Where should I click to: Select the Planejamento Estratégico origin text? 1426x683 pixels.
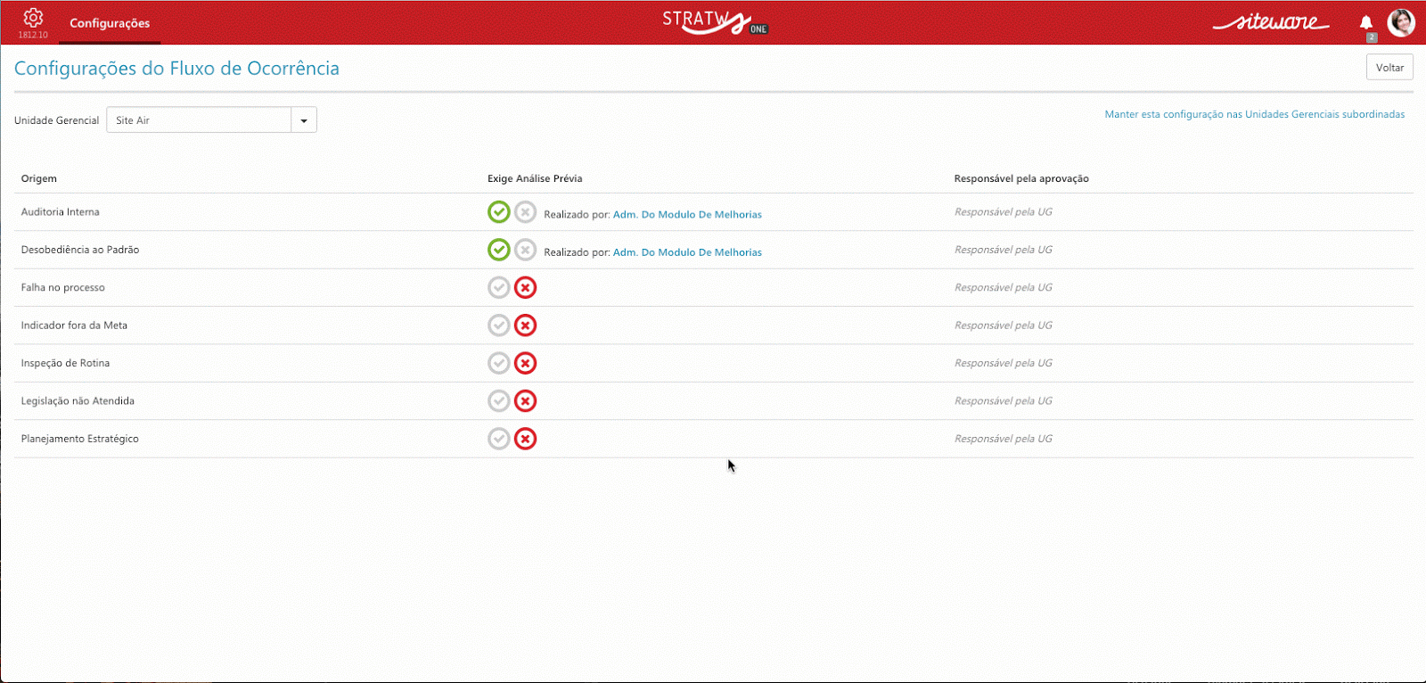pos(80,439)
